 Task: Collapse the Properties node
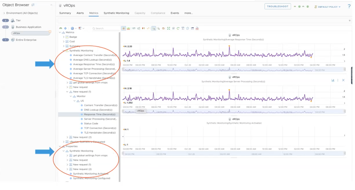[x=60, y=146]
